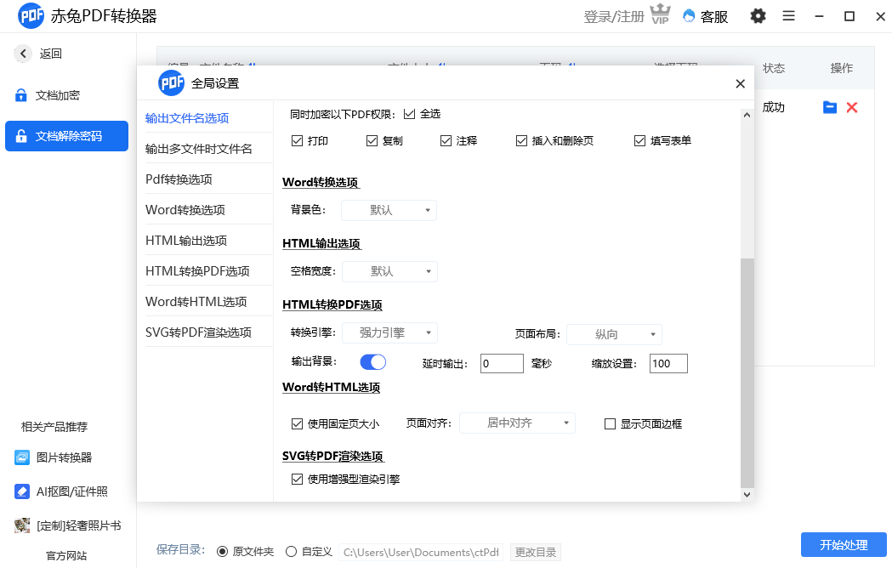Select the 自定义 save directory radio button
Viewport: 892px width, 568px height.
[291, 551]
